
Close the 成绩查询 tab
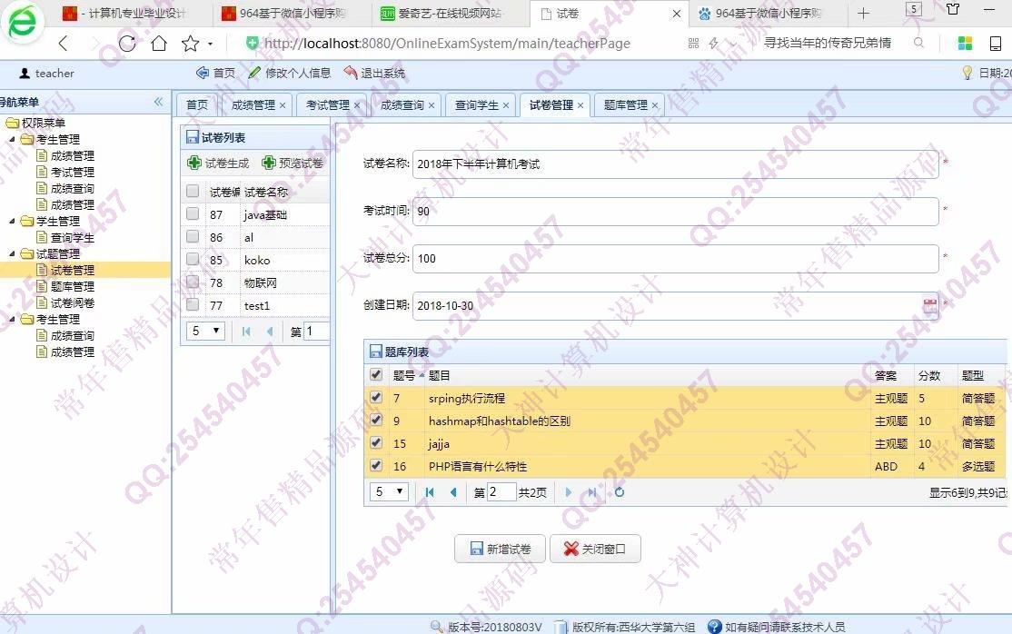[x=432, y=105]
